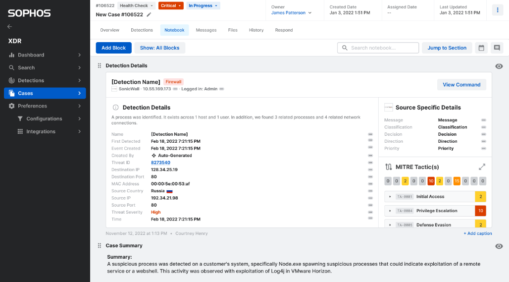
Task: Open the Critical severity dropdown
Action: 171,5
